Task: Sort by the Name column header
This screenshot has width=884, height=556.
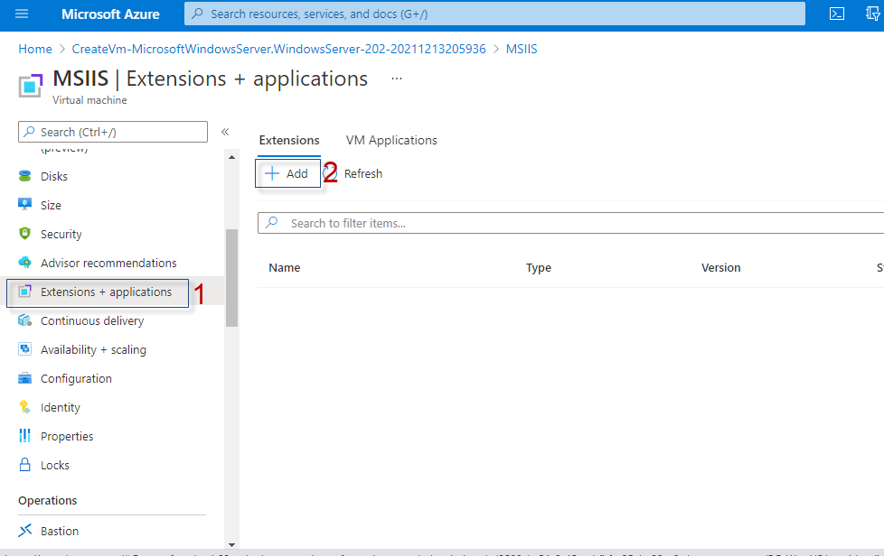Action: point(284,268)
